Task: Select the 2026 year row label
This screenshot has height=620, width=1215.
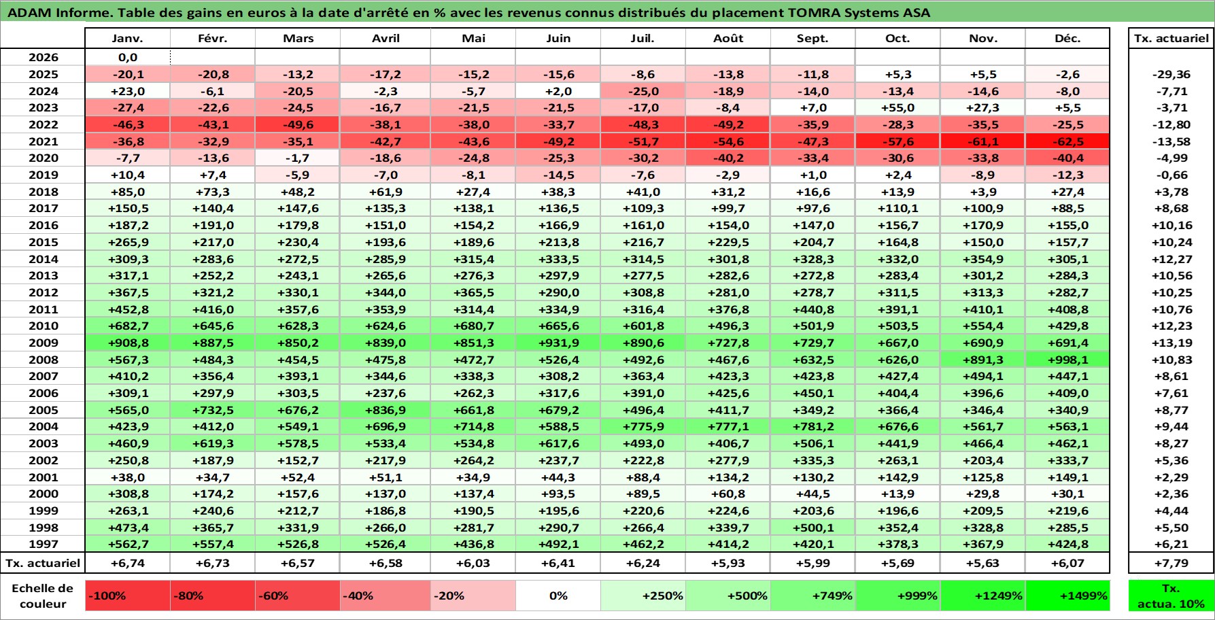Action: pyautogui.click(x=43, y=58)
